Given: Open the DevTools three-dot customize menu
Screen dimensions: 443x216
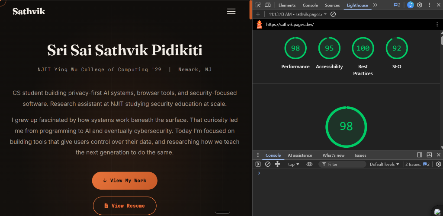Looking at the screenshot, I should point(429,5).
